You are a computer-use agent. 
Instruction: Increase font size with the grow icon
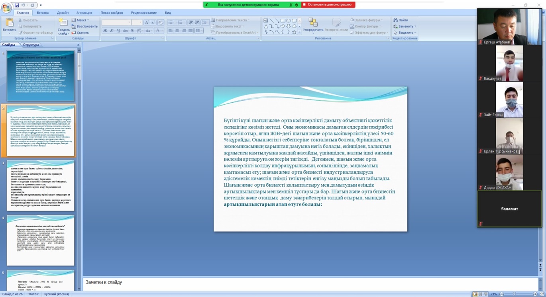tap(147, 23)
